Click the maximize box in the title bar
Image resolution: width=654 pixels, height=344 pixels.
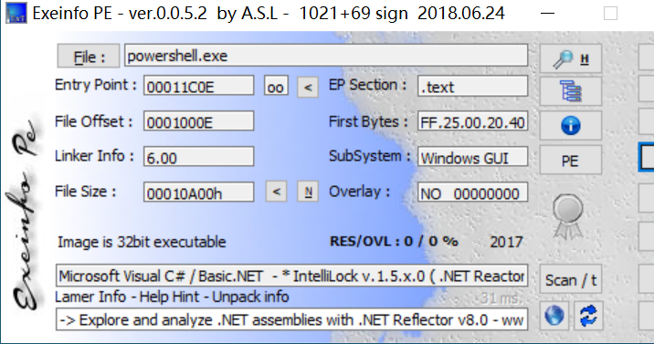610,14
